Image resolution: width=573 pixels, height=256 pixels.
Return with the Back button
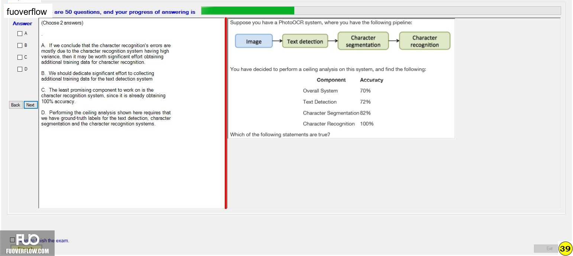16,105
